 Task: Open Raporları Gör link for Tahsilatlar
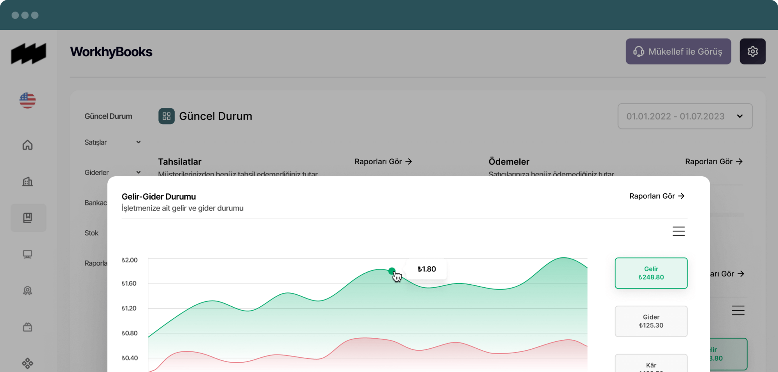pyautogui.click(x=383, y=162)
